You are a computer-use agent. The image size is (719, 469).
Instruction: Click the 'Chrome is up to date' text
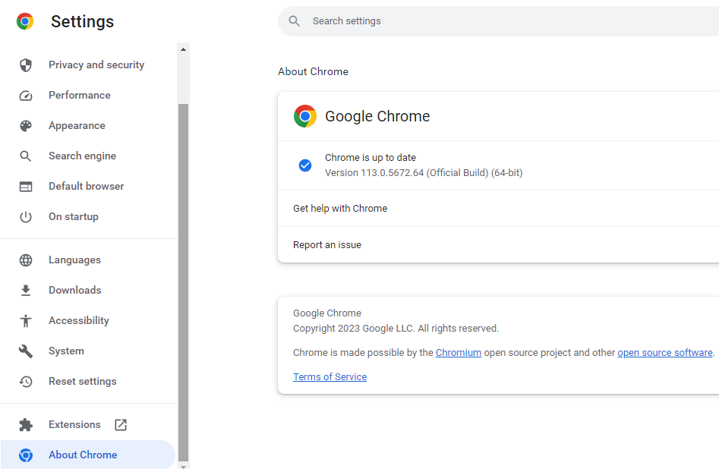[x=371, y=158]
